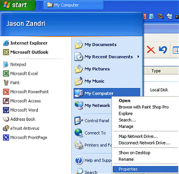Click the Connect To globe icon
Screen dimensions: 179x174
click(79, 133)
